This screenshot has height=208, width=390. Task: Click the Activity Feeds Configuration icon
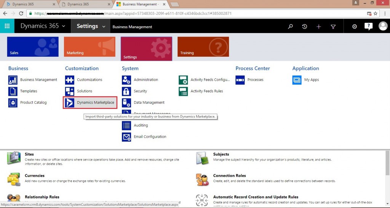click(x=183, y=80)
